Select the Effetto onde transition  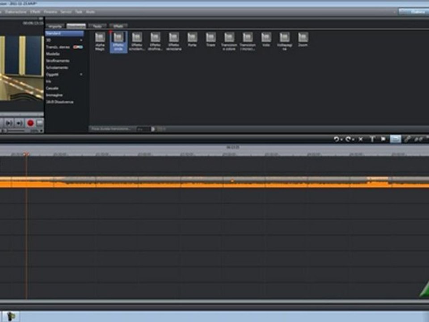(118, 42)
